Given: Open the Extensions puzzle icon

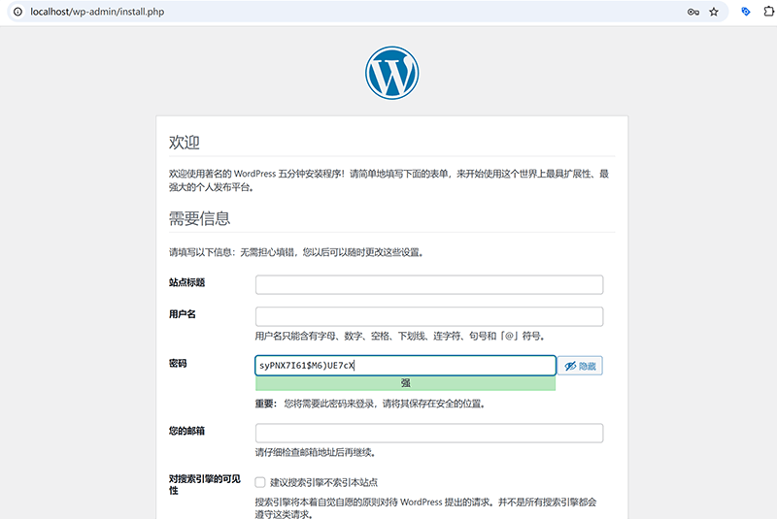Looking at the screenshot, I should click(768, 12).
